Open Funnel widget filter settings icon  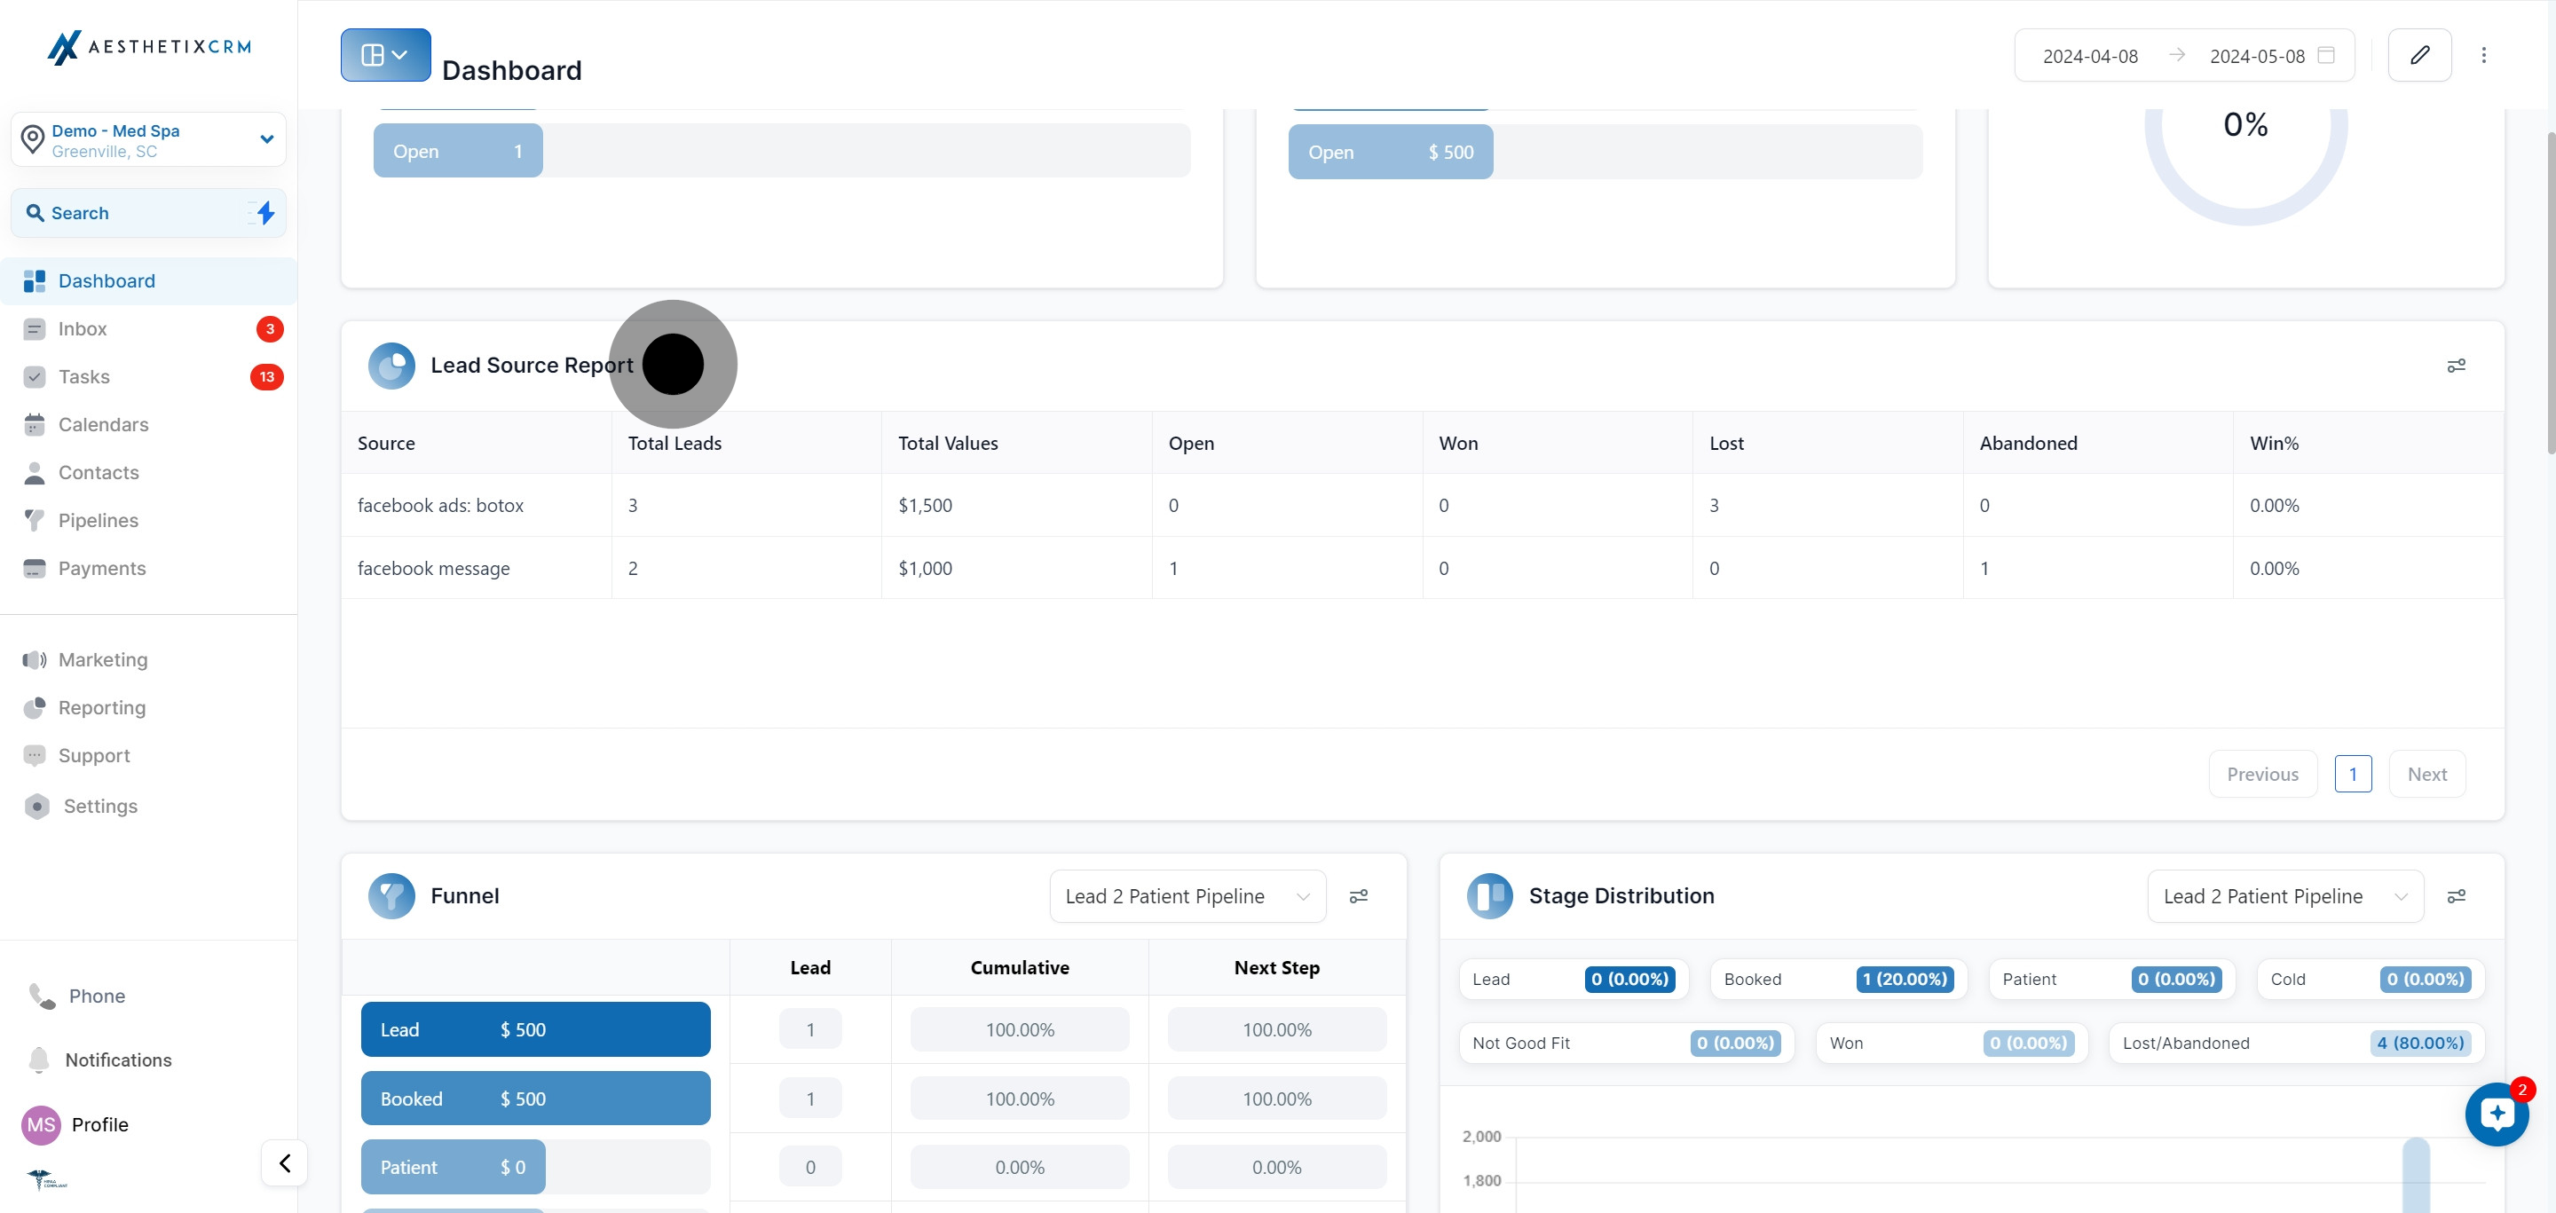tap(1359, 896)
